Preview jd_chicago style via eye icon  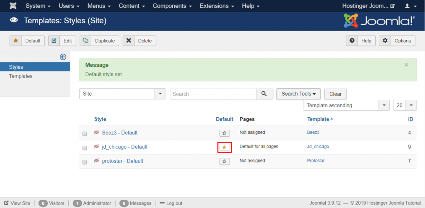click(x=96, y=147)
